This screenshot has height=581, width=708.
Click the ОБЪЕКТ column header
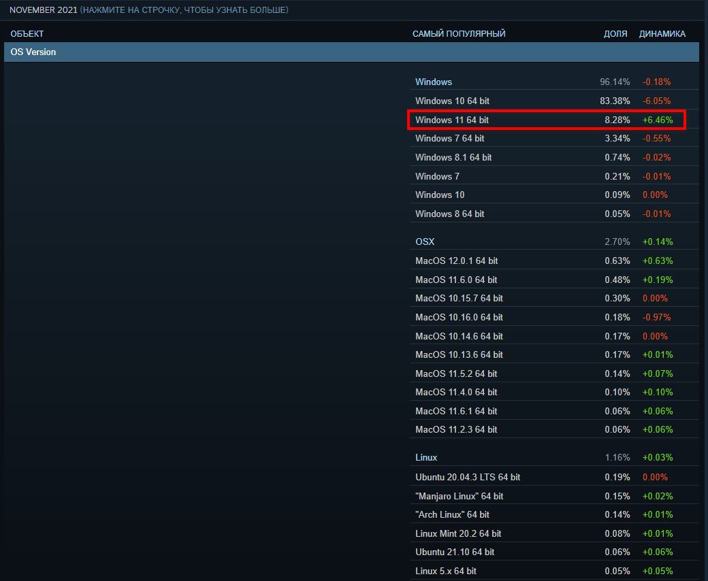click(27, 34)
